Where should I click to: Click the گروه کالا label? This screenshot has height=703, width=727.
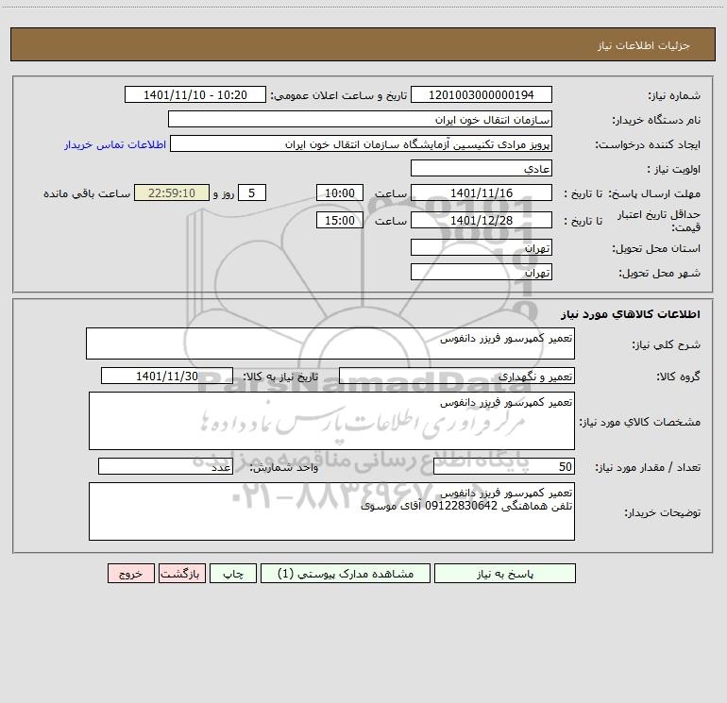tap(678, 377)
